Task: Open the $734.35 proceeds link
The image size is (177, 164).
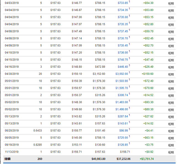Action: tap(123, 10)
